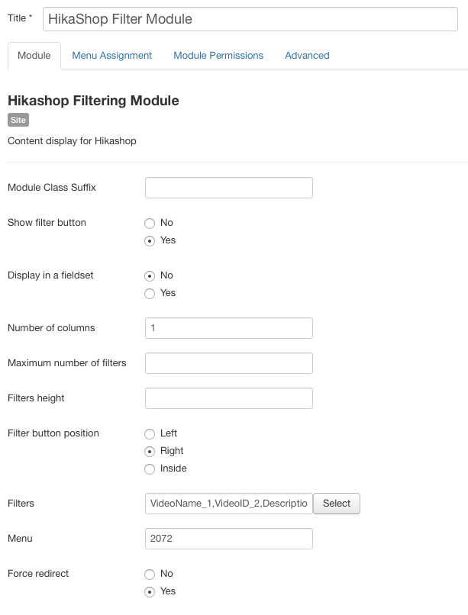Click the Filters height input
468x615 pixels.
point(228,398)
